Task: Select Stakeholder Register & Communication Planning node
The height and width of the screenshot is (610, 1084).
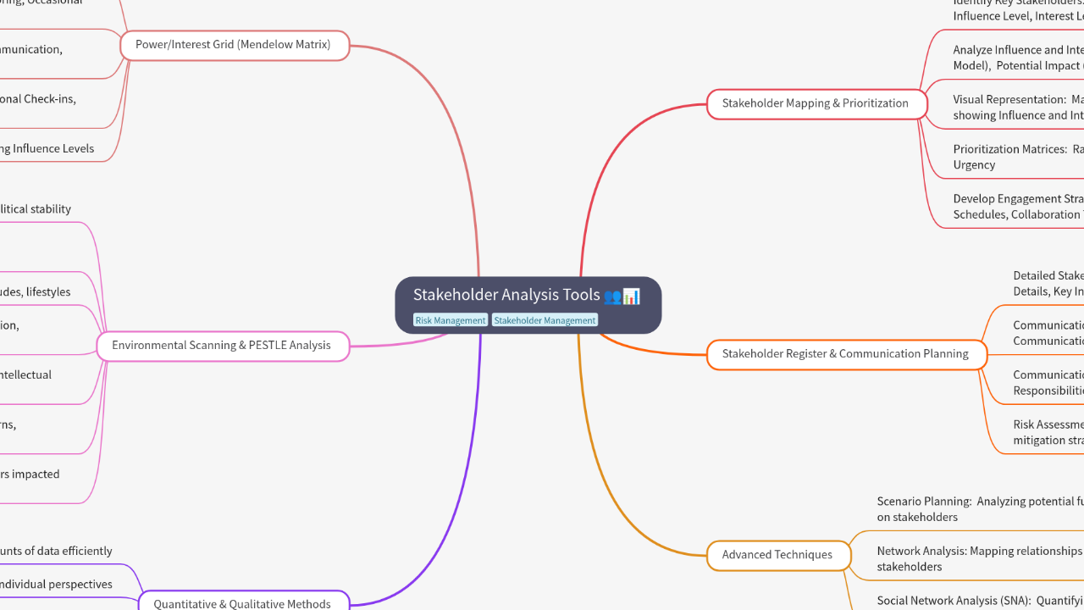Action: tap(847, 354)
